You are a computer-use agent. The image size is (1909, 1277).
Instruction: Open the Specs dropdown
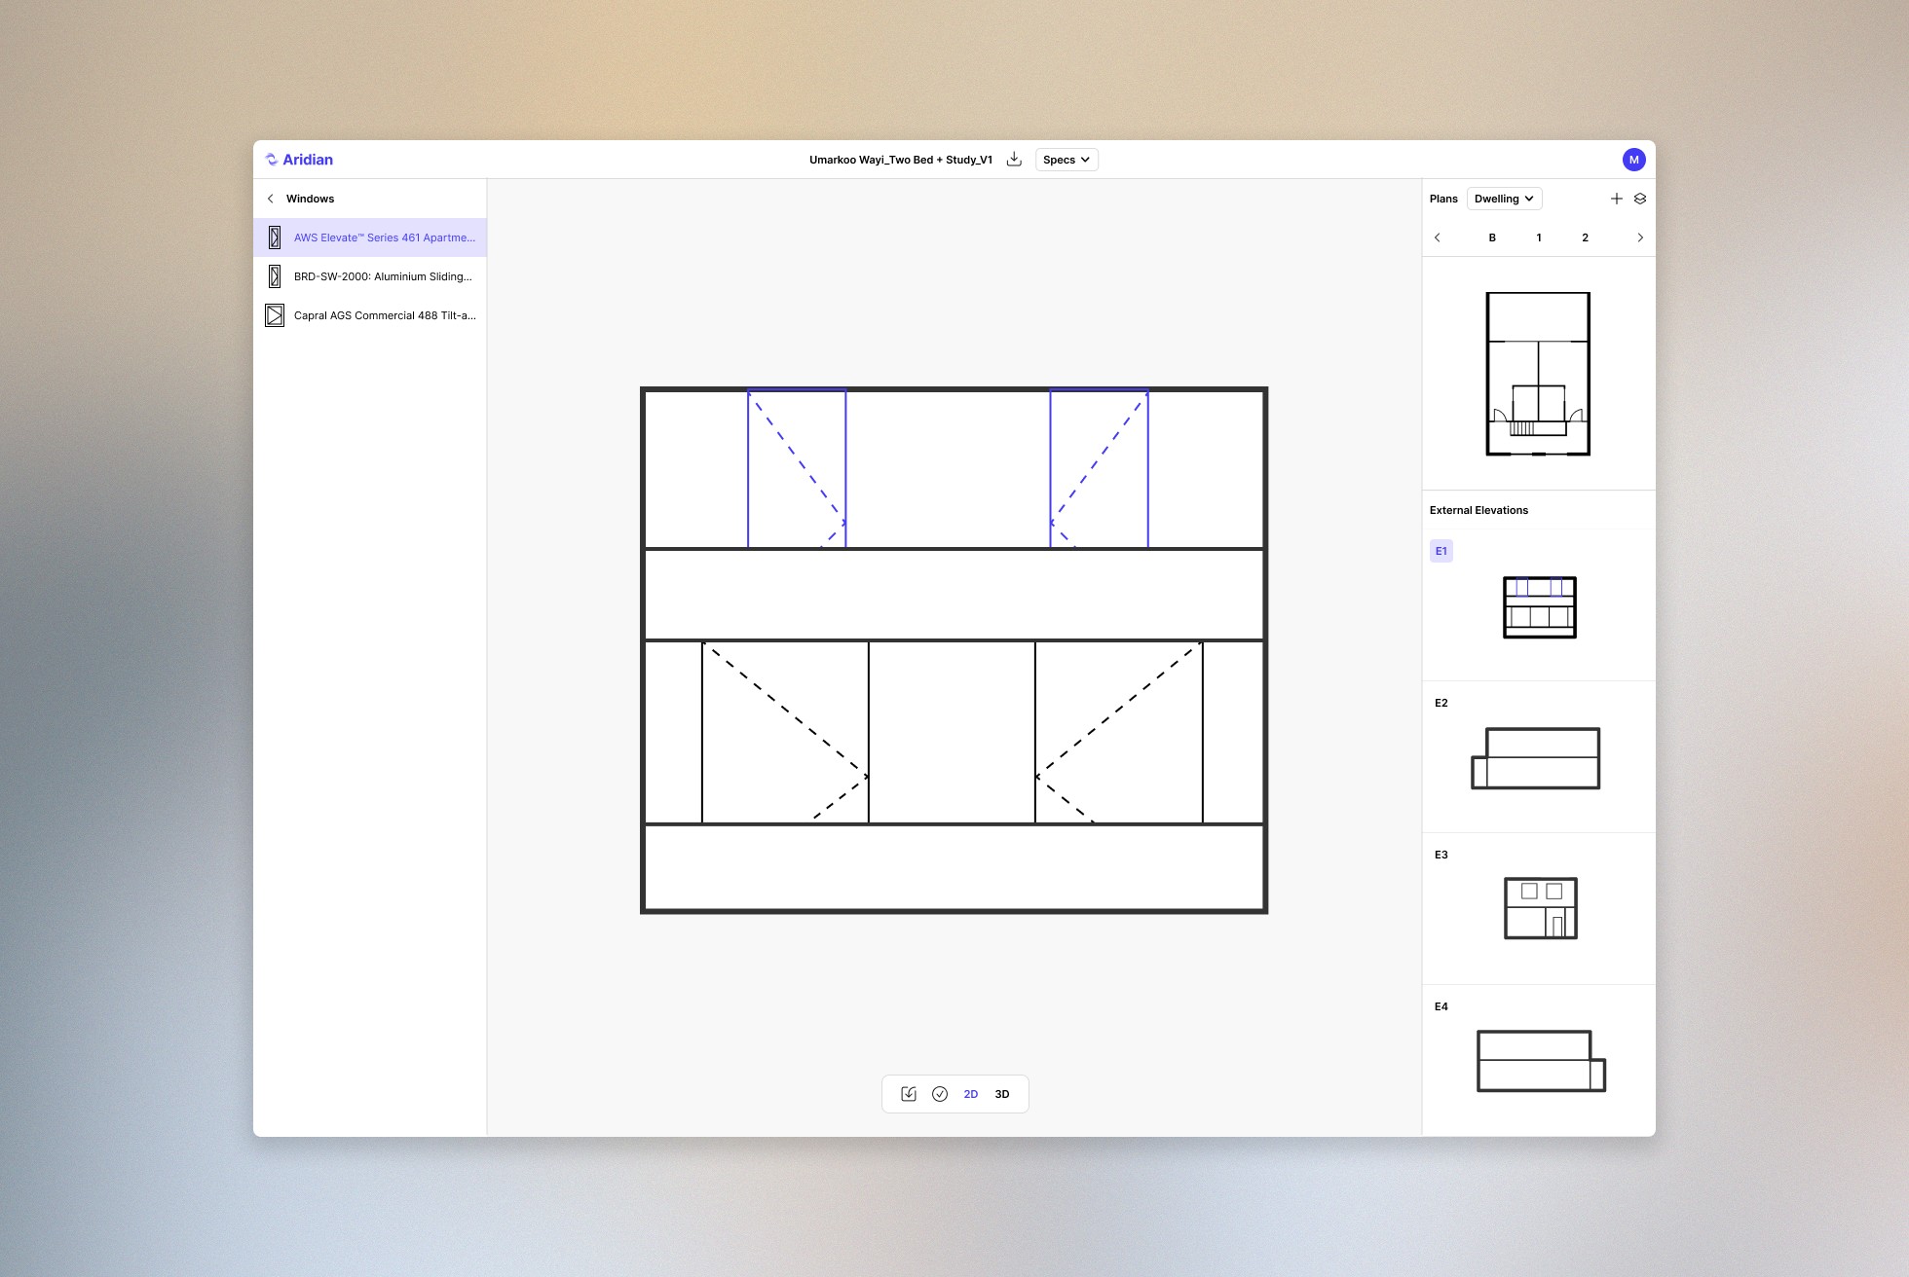pyautogui.click(x=1067, y=160)
